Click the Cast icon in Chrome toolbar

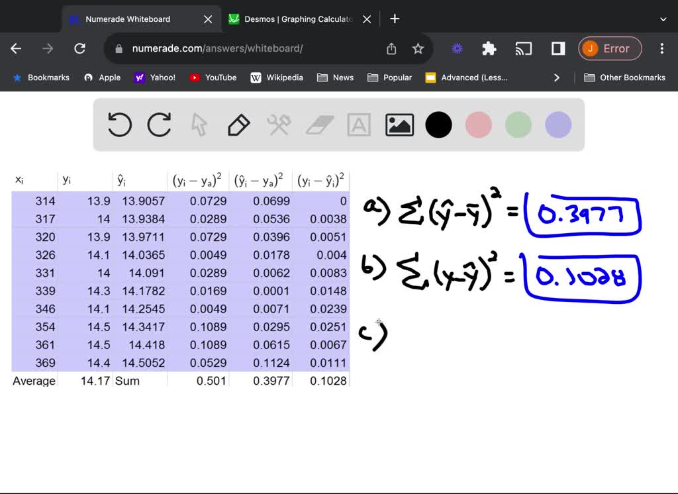524,48
